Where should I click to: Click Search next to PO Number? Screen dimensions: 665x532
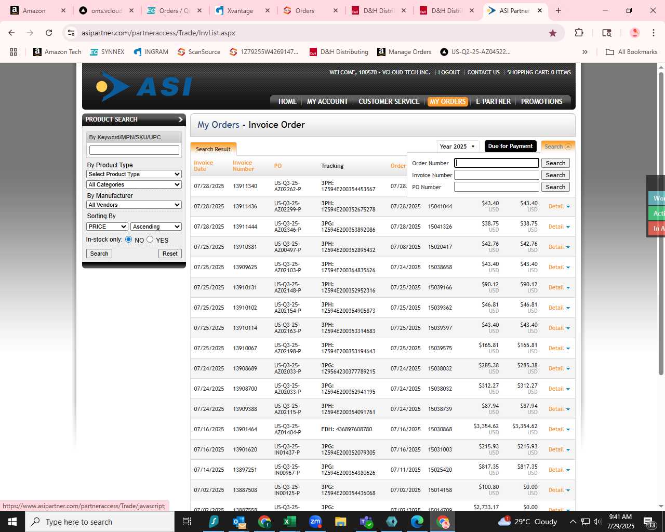[555, 187]
